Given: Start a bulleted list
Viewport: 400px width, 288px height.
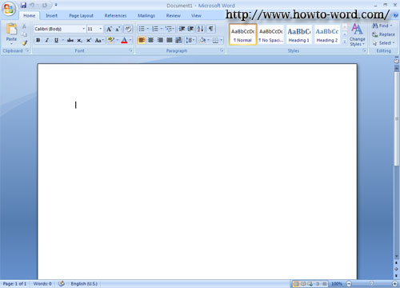Looking at the screenshot, I should (x=142, y=29).
